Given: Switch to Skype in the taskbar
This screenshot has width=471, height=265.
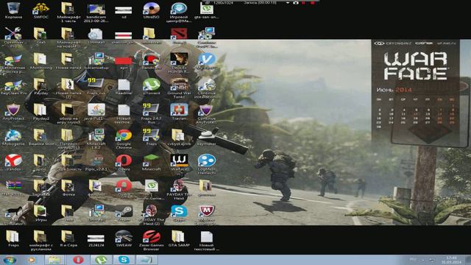Looking at the screenshot, I should click(124, 260).
